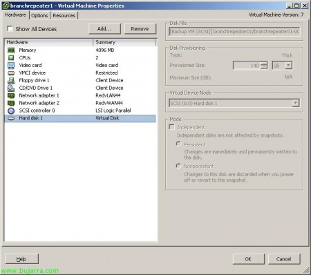Viewport: 311px width, 275px height.
Task: Click the Network adapter 1 icon
Action: tap(11, 95)
